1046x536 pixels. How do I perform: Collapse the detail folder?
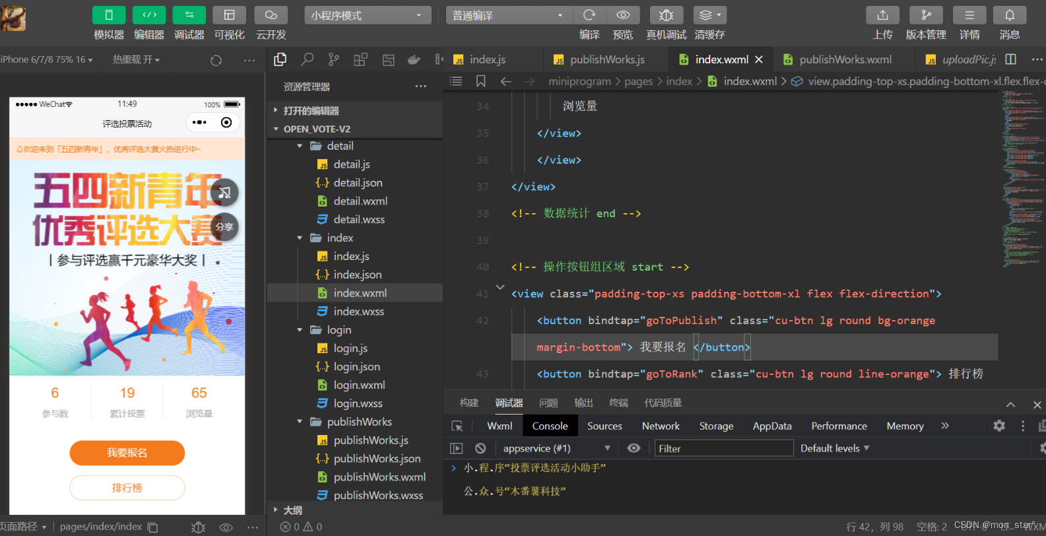(x=300, y=146)
